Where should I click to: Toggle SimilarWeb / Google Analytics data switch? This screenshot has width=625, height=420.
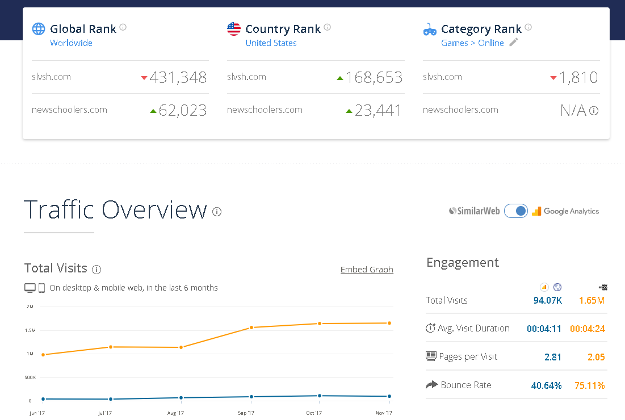tap(516, 211)
